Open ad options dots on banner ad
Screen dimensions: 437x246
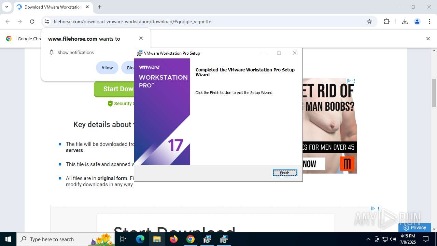(354, 81)
